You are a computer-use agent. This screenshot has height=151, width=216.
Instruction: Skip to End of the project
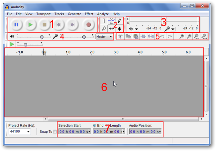click(x=72, y=25)
